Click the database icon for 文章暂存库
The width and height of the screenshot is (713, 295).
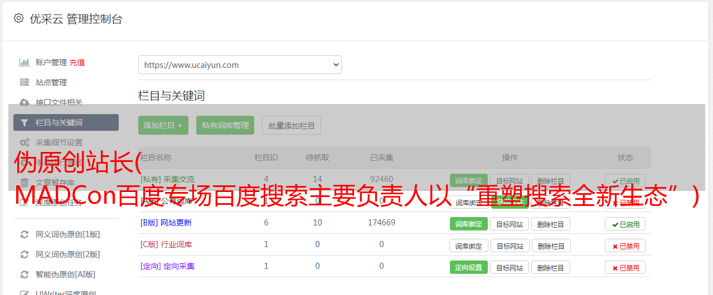click(25, 182)
